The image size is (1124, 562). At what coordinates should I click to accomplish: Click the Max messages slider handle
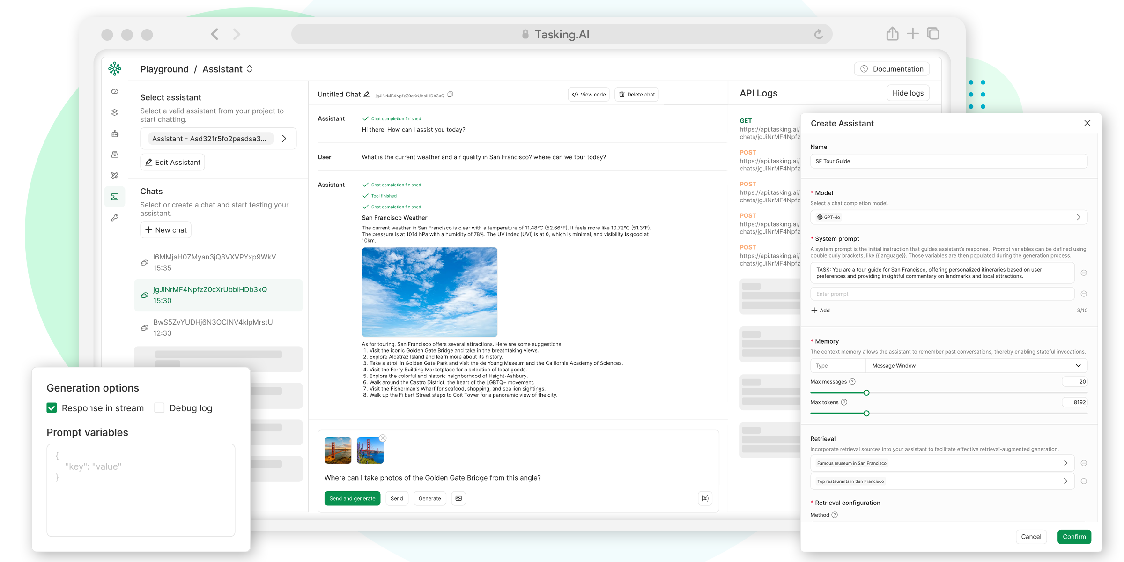(x=866, y=393)
